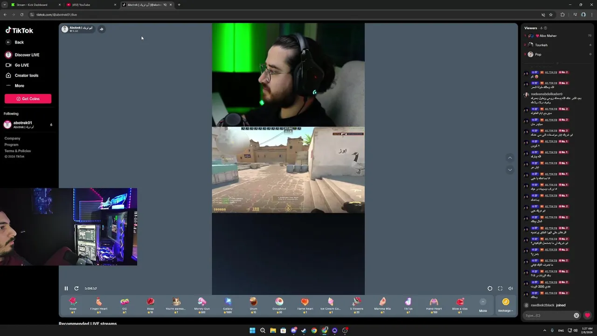Enter fullscreen mode for the stream
597x336 pixels.
tap(500, 288)
